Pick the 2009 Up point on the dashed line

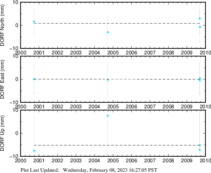coord(200,145)
